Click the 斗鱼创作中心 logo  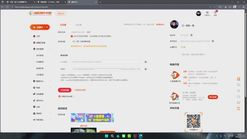pos(40,13)
